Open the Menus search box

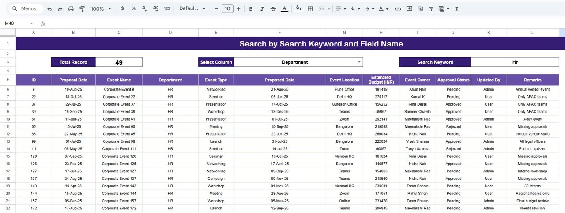26,9
